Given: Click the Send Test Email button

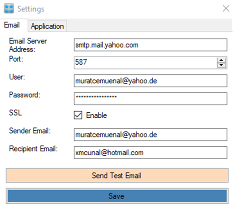Looking at the screenshot, I should tap(117, 176).
